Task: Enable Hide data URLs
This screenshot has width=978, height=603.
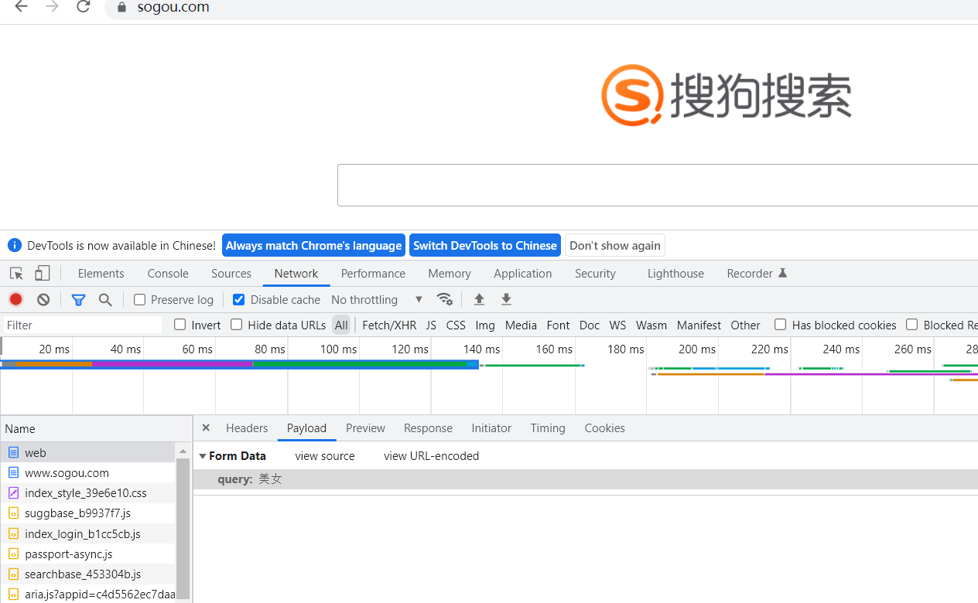Action: [236, 325]
